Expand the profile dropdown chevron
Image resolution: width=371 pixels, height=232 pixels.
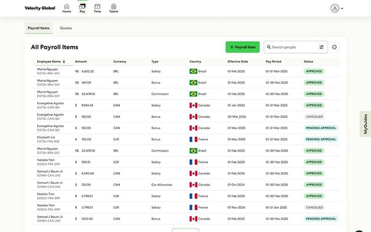point(342,9)
